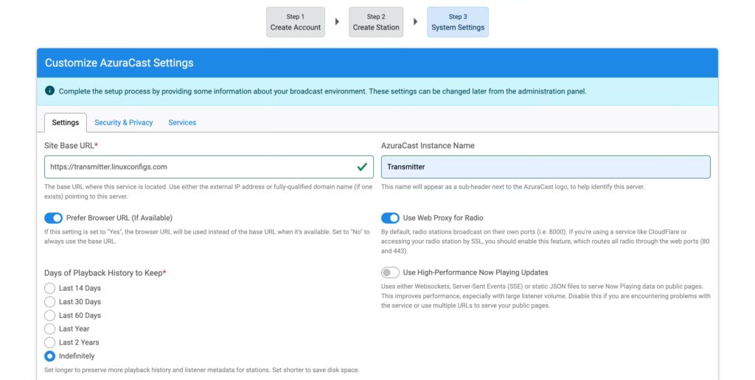Click the High-Performance Now Playing Updates label
The width and height of the screenshot is (755, 380).
476,272
